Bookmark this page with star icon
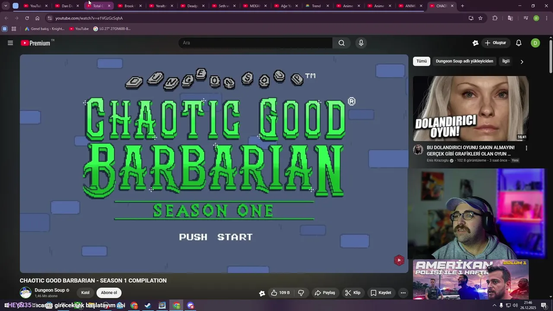553x311 pixels. [480, 18]
